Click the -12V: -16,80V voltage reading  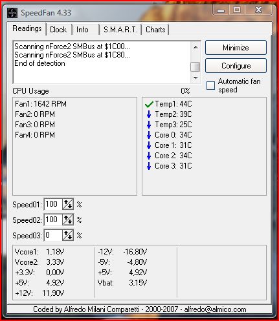tap(122, 252)
